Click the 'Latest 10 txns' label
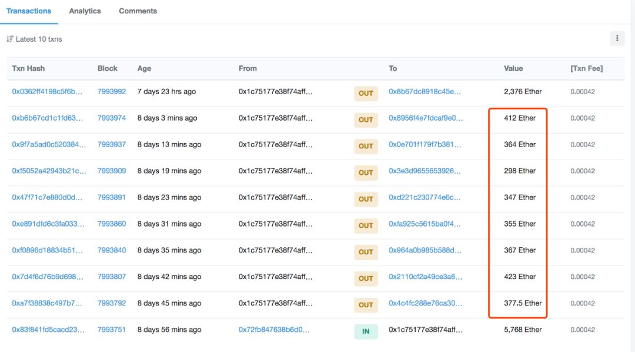The width and height of the screenshot is (635, 352). [x=39, y=39]
